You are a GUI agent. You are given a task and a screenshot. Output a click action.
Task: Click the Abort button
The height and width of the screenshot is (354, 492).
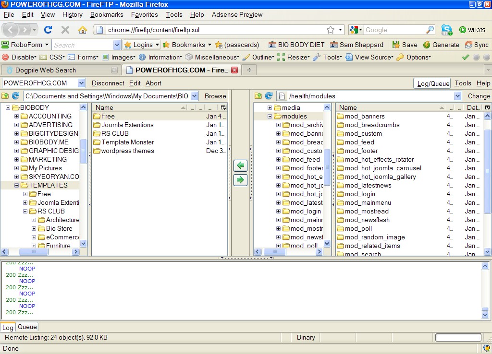click(153, 83)
